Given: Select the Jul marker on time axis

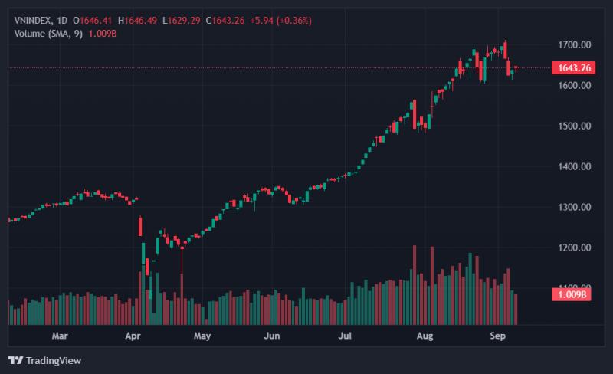Looking at the screenshot, I should [345, 336].
